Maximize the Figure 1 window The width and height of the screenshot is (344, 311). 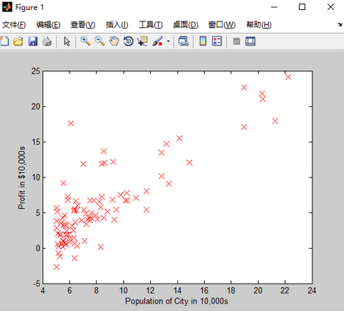303,7
